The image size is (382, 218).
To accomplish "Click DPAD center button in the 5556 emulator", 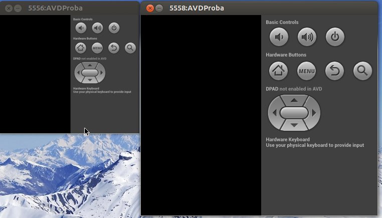I will [90, 73].
